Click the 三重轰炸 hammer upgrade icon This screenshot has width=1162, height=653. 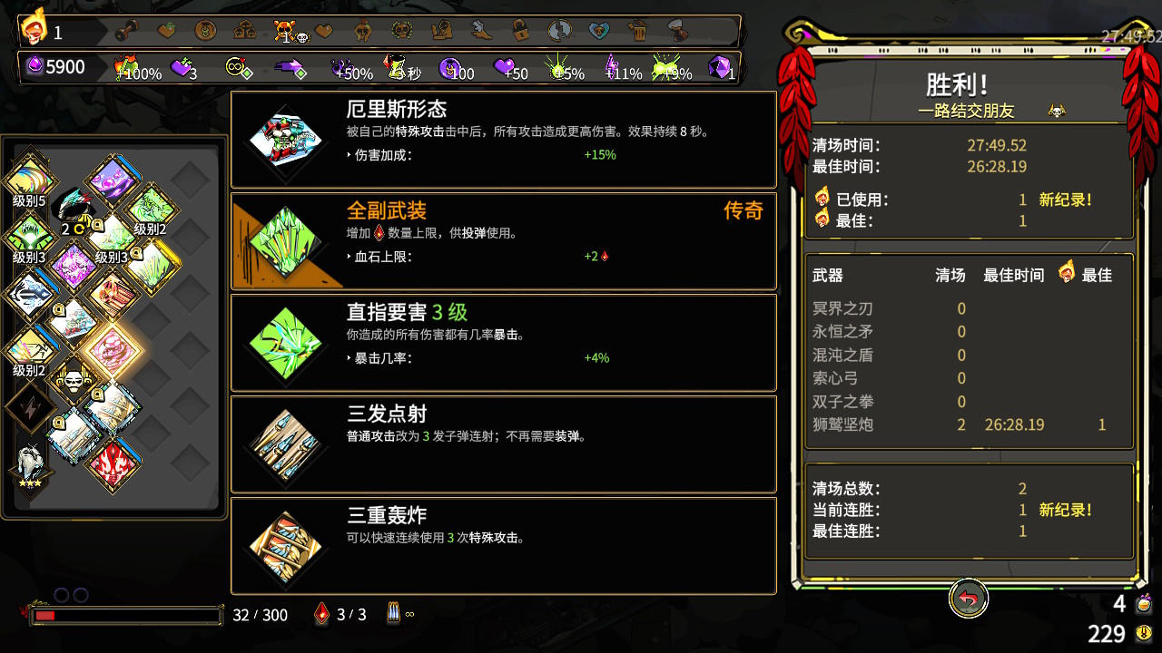(x=286, y=546)
